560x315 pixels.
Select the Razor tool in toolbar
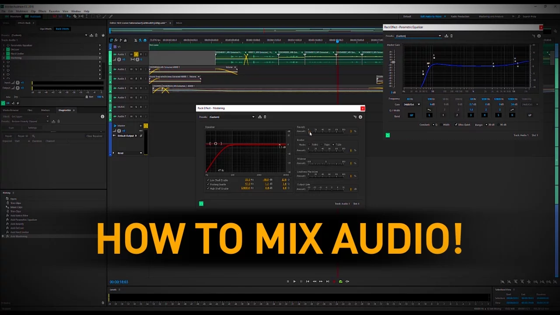click(75, 17)
